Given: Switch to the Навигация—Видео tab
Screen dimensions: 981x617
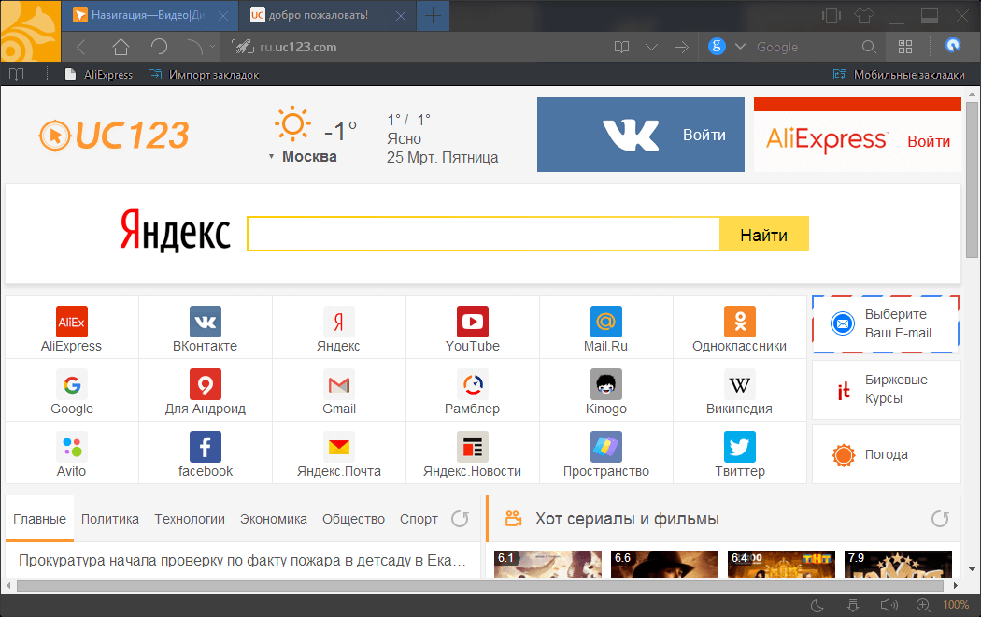Looking at the screenshot, I should [148, 16].
